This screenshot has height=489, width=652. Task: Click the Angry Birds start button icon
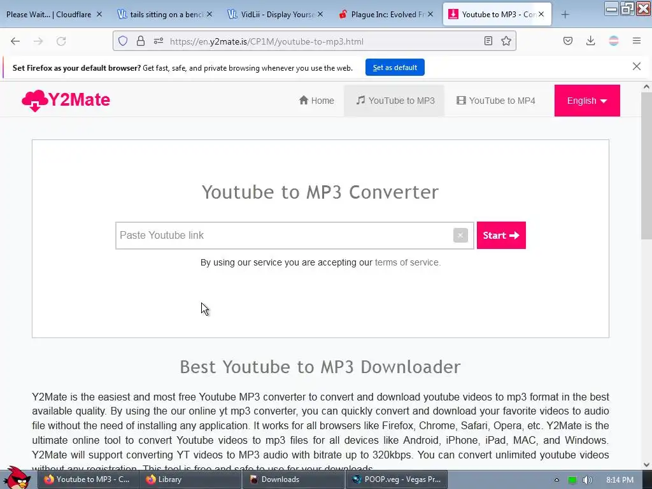pos(16,478)
